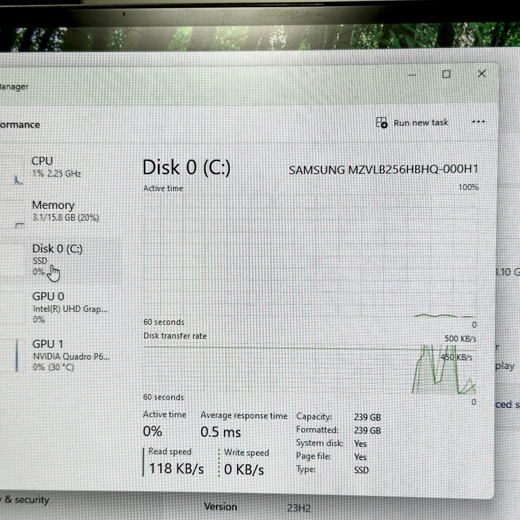Click the Disk transfer rate graph
Viewport: 520px width, 520px height.
click(310, 370)
